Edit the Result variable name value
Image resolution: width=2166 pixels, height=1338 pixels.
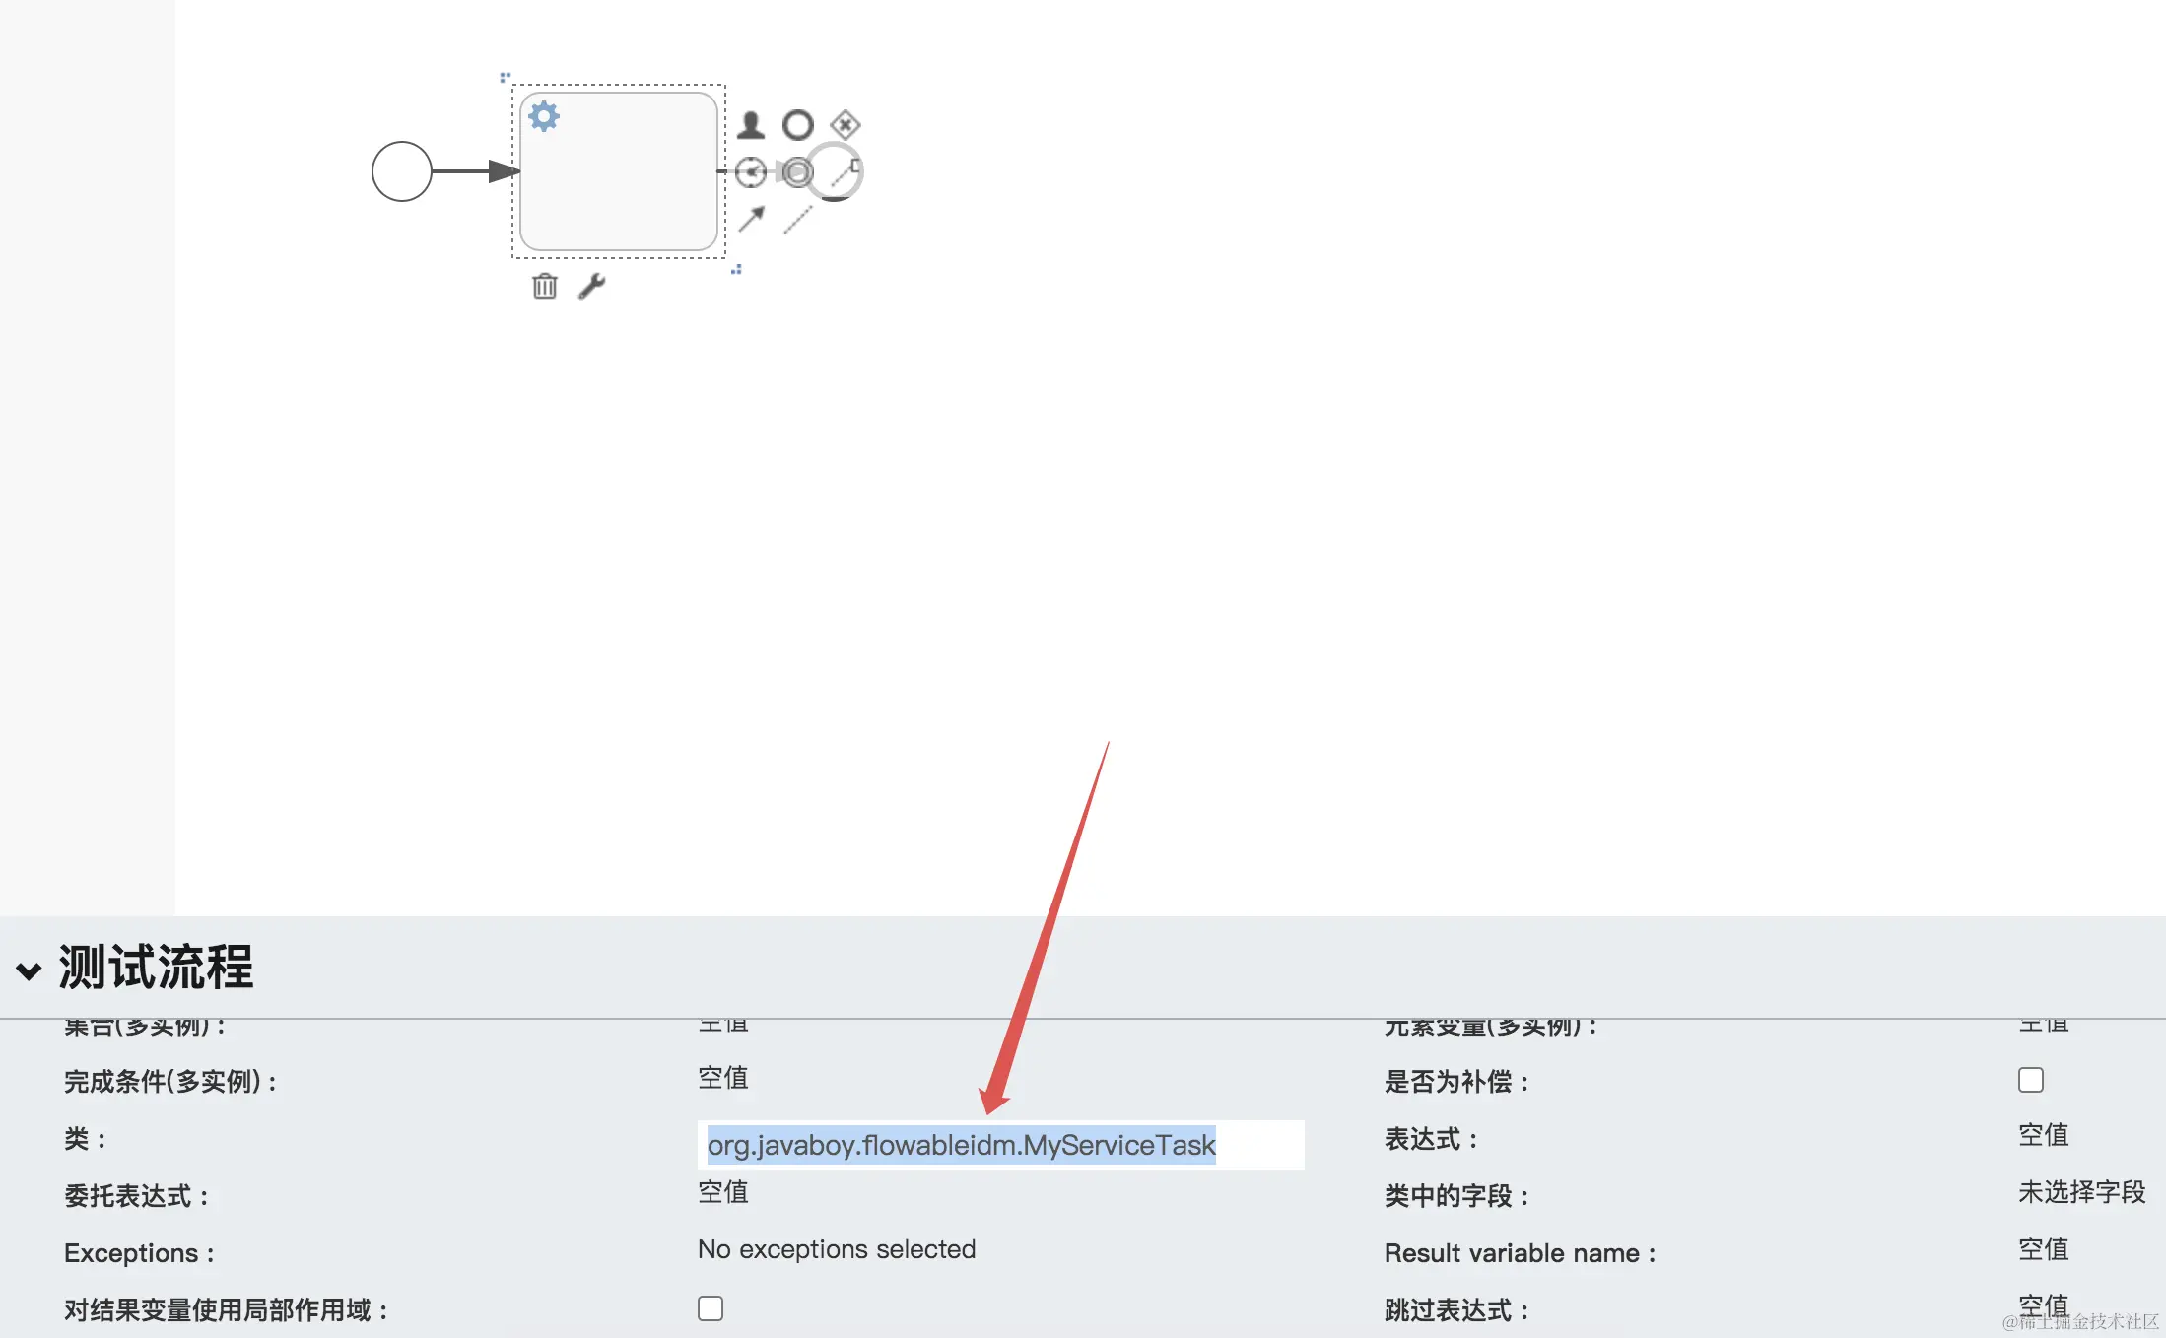point(2044,1249)
